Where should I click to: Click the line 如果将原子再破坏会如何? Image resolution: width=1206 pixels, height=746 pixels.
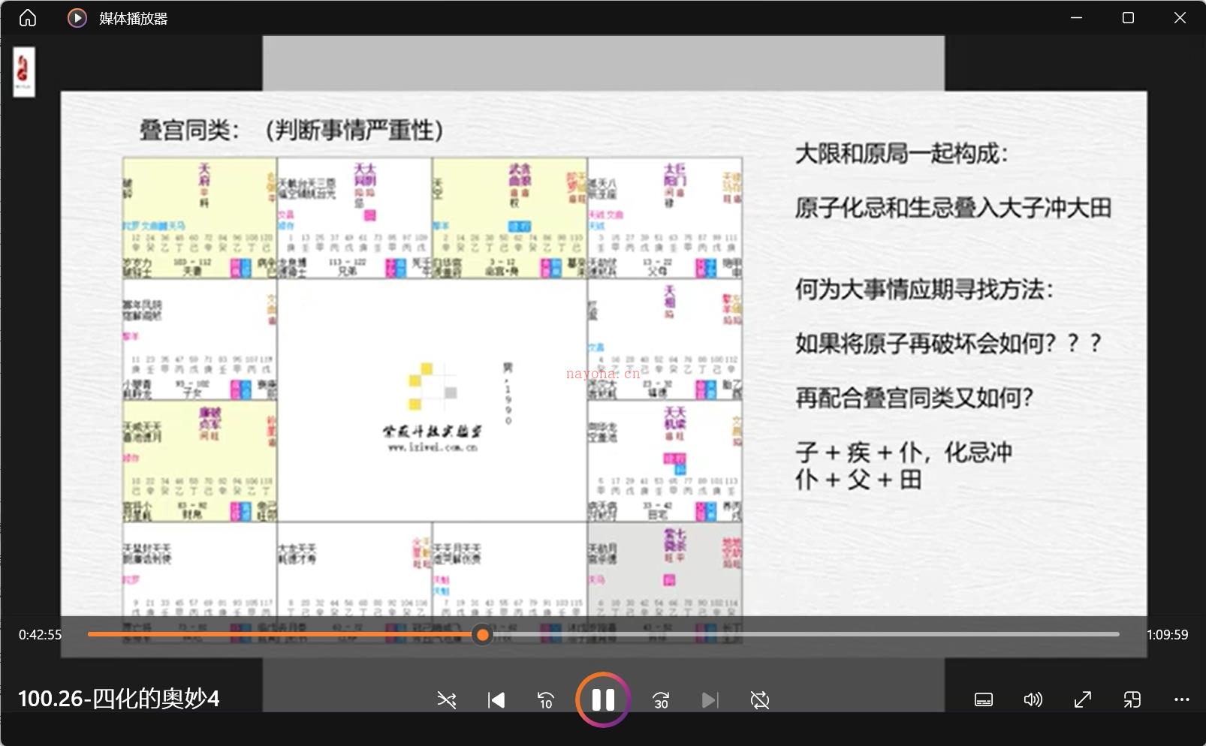pyautogui.click(x=948, y=343)
